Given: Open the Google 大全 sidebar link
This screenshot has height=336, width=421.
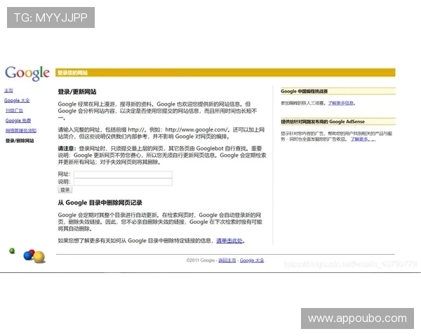Looking at the screenshot, I should (17, 101).
